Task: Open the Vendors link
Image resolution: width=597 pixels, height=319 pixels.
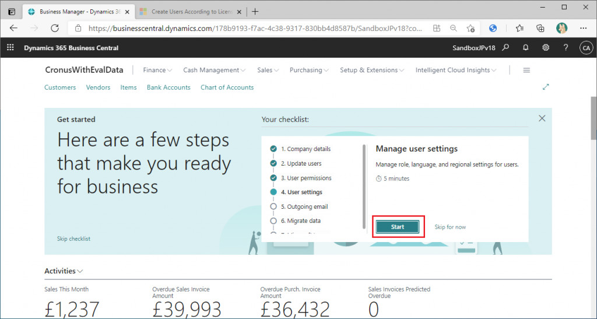Action: click(98, 87)
